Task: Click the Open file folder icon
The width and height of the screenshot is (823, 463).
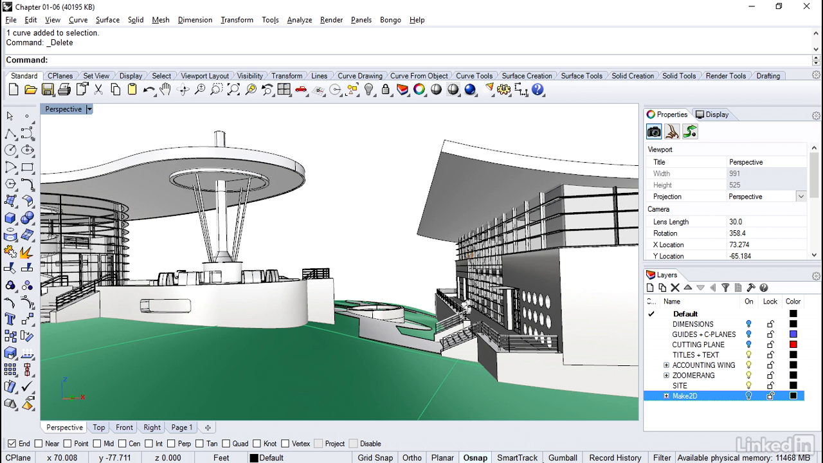Action: [x=30, y=90]
